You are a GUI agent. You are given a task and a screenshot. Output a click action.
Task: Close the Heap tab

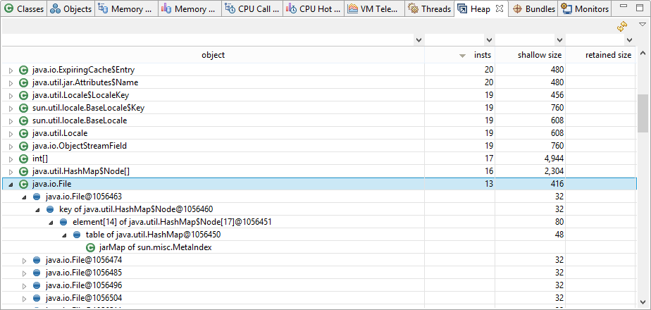click(499, 9)
